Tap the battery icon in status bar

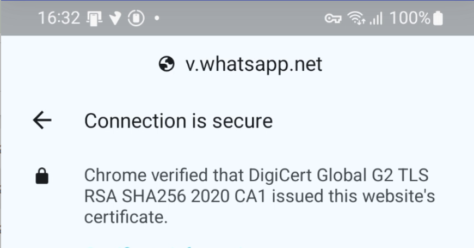coord(438,18)
